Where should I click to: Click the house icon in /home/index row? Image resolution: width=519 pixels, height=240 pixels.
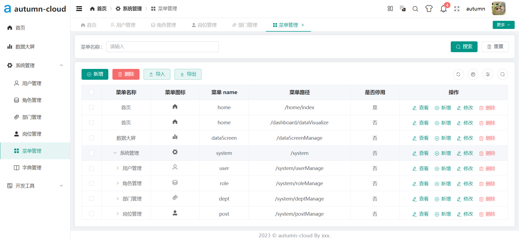175,106
